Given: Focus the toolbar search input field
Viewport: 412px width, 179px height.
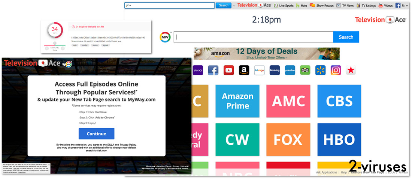Looking at the screenshot, I should [x=170, y=6].
